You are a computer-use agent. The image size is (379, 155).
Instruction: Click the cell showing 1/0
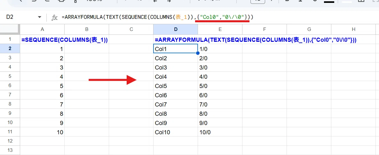[220, 49]
